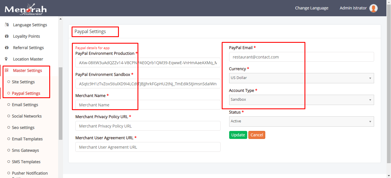Click the Language Settings sidebar icon
This screenshot has width=391, height=178.
point(7,25)
